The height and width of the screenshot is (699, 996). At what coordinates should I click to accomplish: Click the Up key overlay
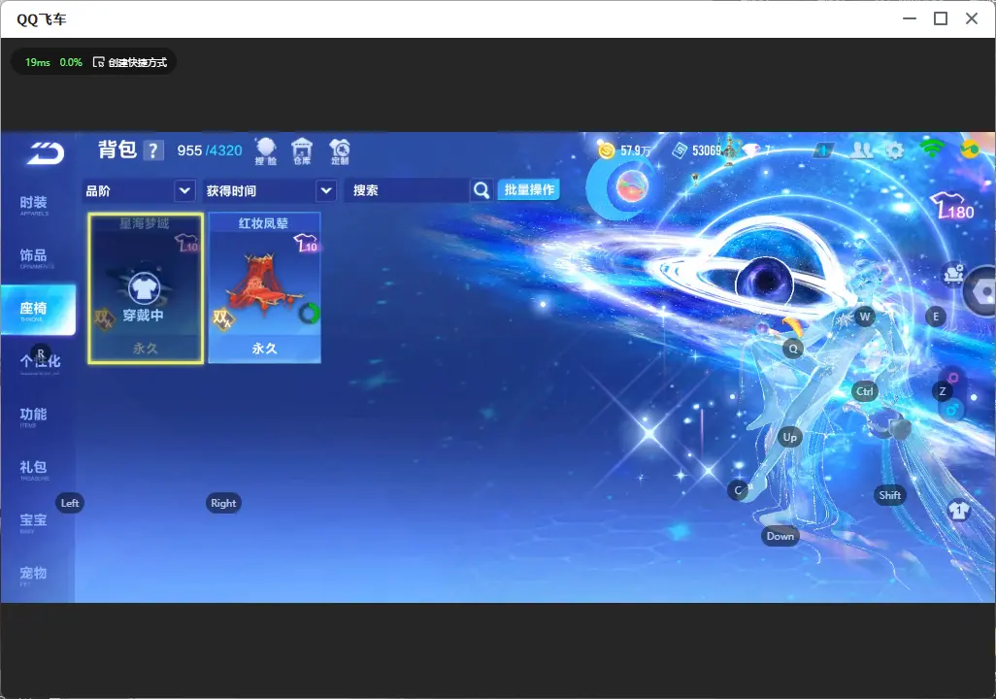click(789, 437)
